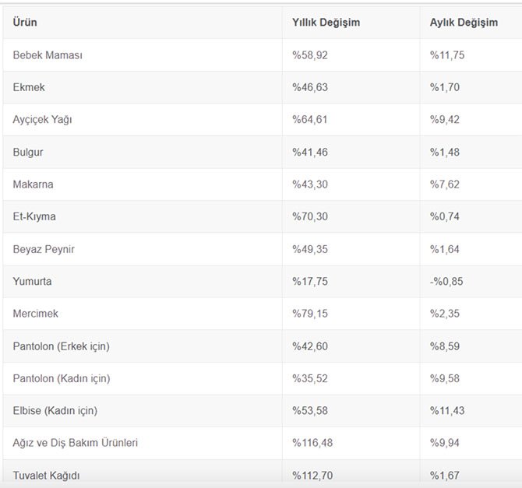This screenshot has width=522, height=488.
Task: Select Makarna monthly change value %7,62
Action: coord(445,184)
